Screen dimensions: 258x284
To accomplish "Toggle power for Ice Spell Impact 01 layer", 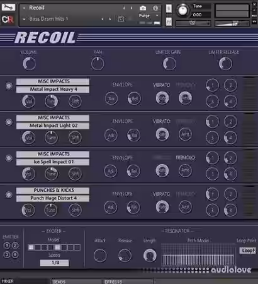I will tap(9, 158).
